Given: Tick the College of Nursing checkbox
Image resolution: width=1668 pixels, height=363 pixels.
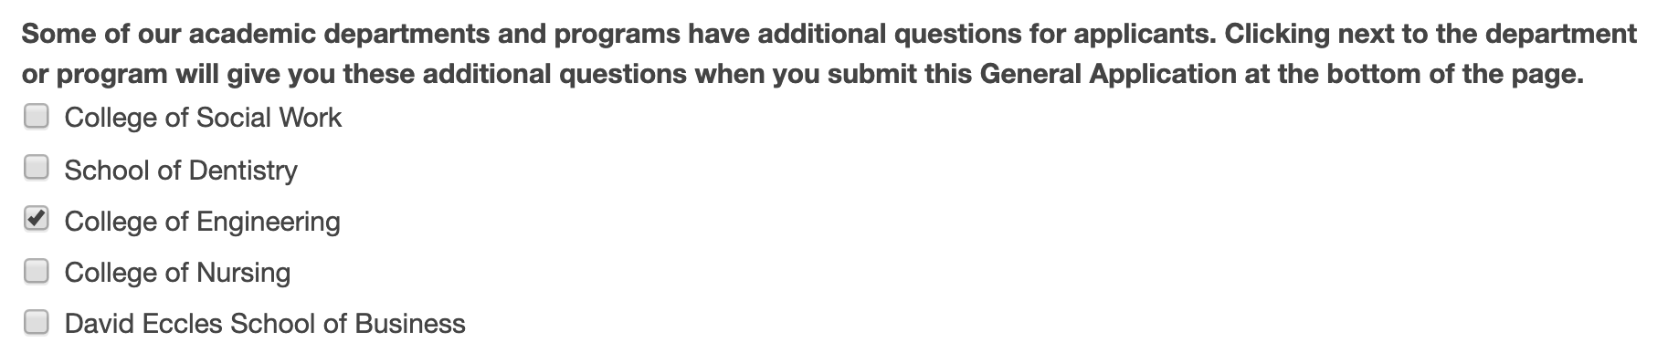Looking at the screenshot, I should [37, 271].
